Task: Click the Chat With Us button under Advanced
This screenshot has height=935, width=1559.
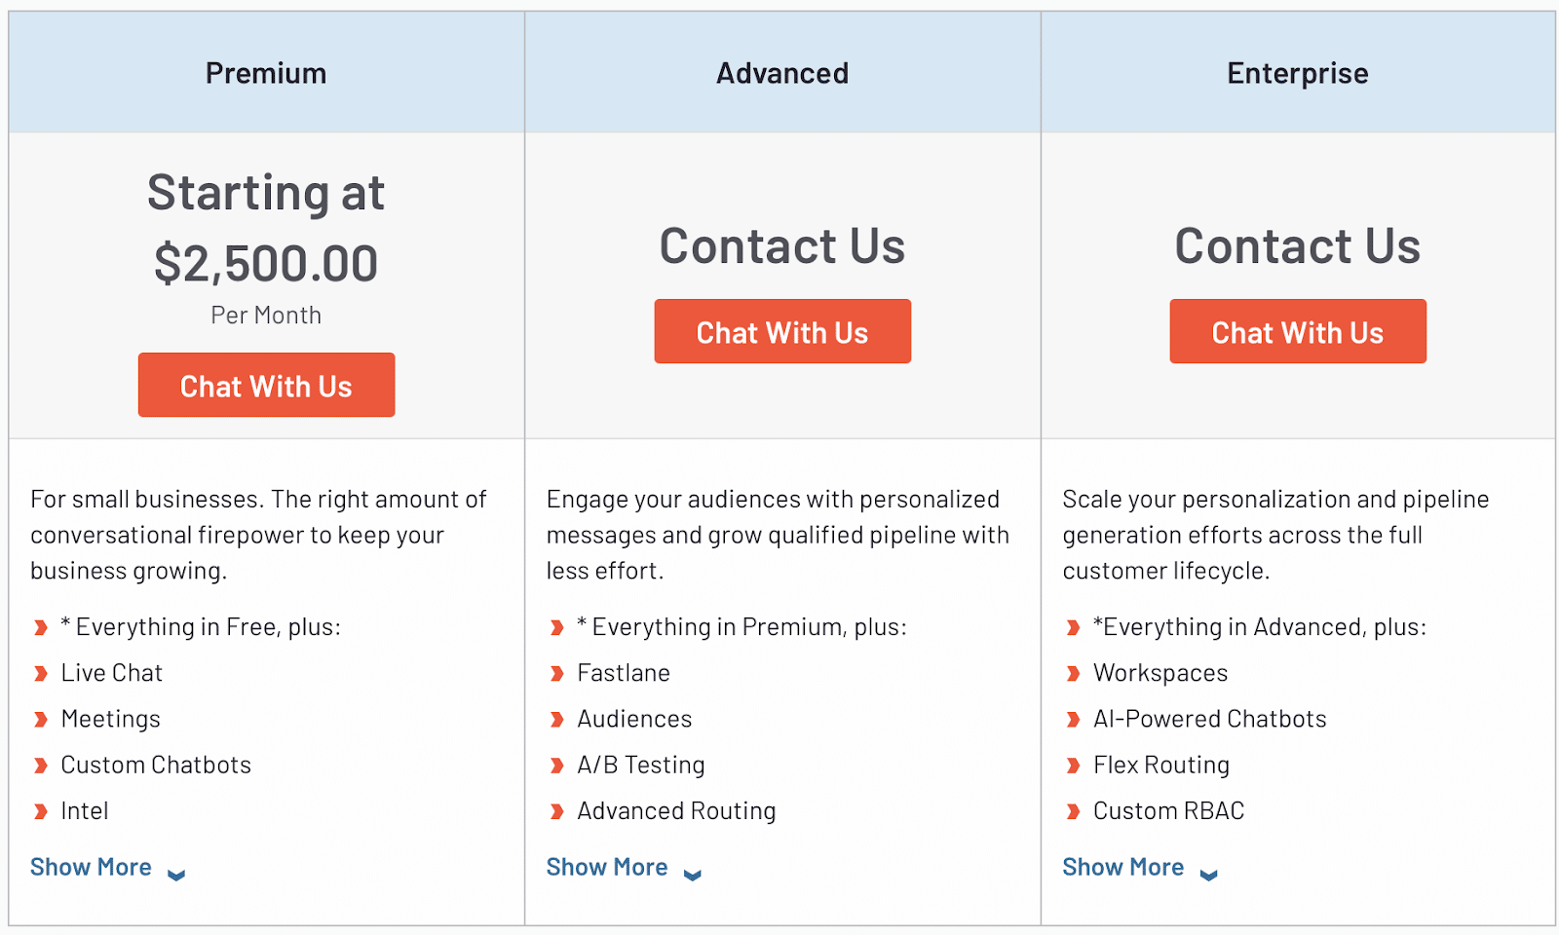Action: [782, 331]
